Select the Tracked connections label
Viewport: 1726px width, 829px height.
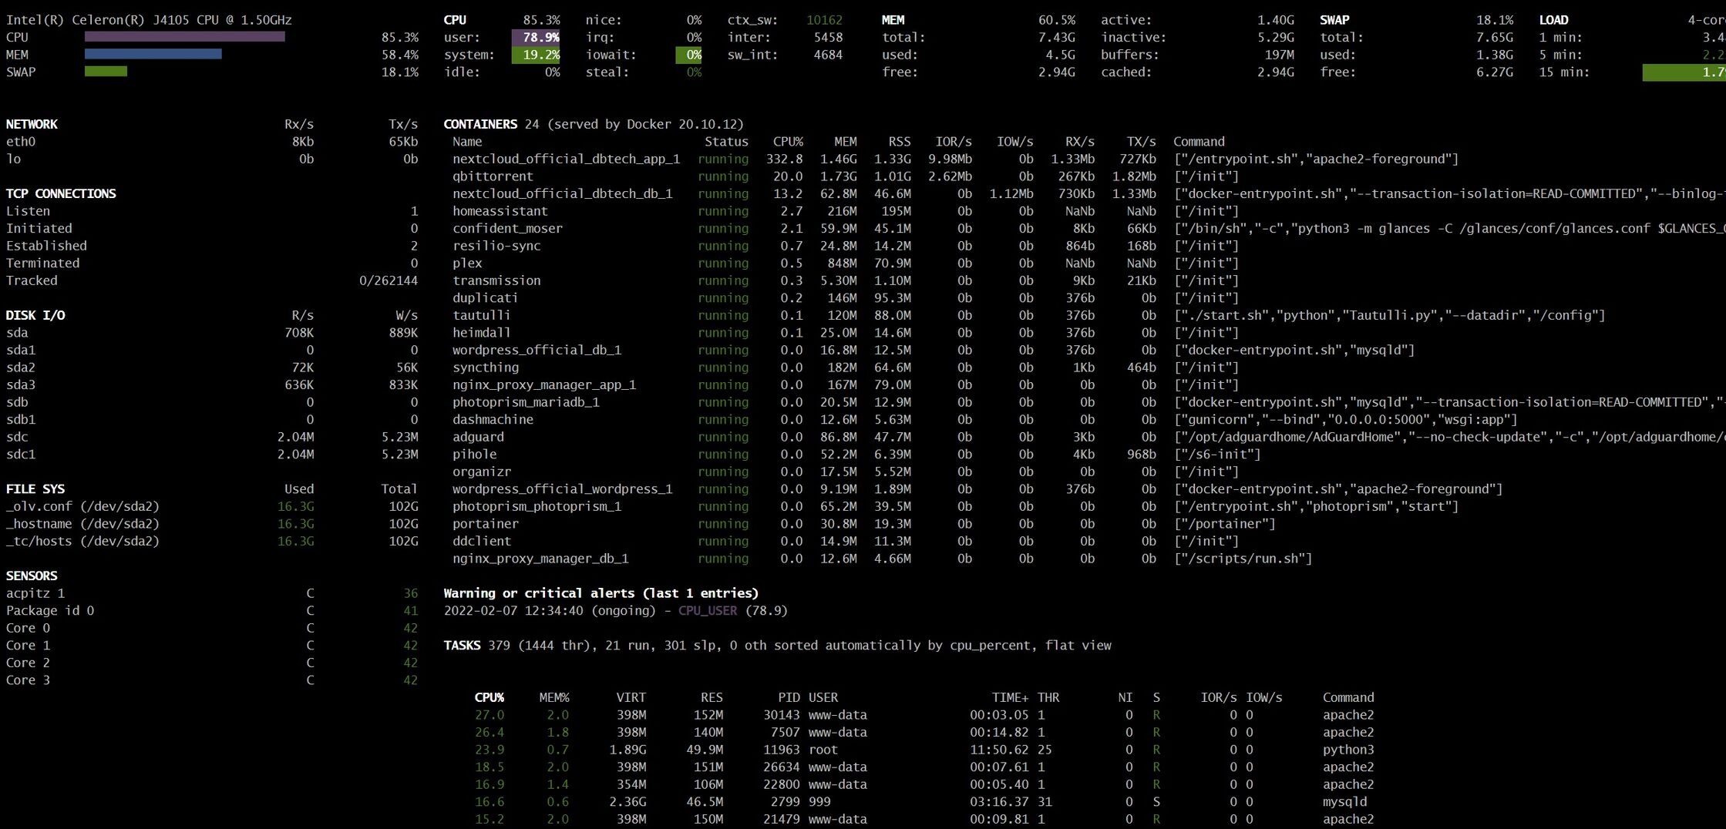coord(32,280)
